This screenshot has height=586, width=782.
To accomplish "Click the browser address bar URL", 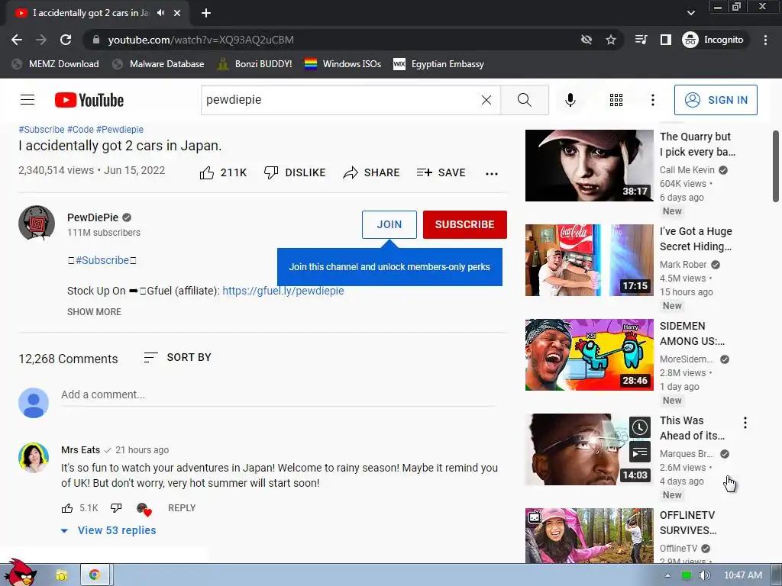I will (201, 40).
